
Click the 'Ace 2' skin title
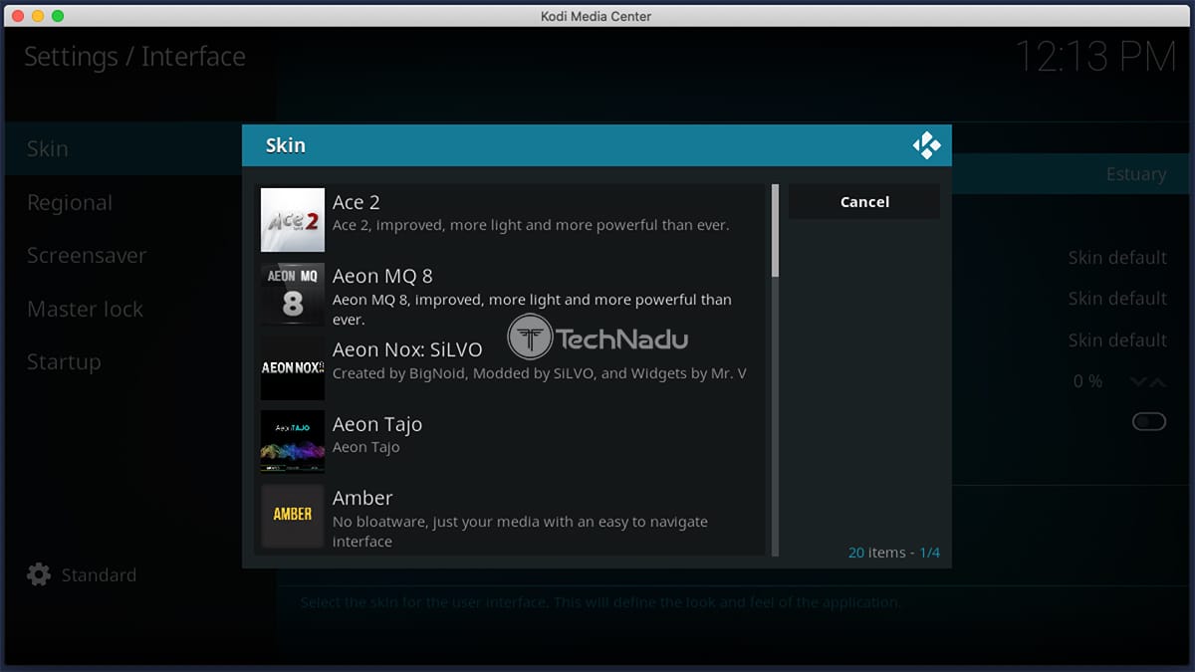click(x=357, y=202)
